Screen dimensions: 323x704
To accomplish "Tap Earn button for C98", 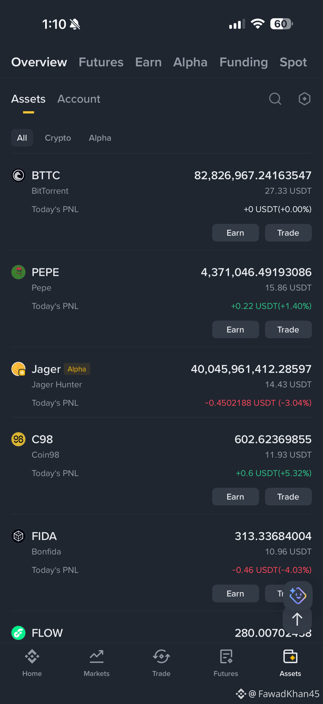I will [235, 496].
